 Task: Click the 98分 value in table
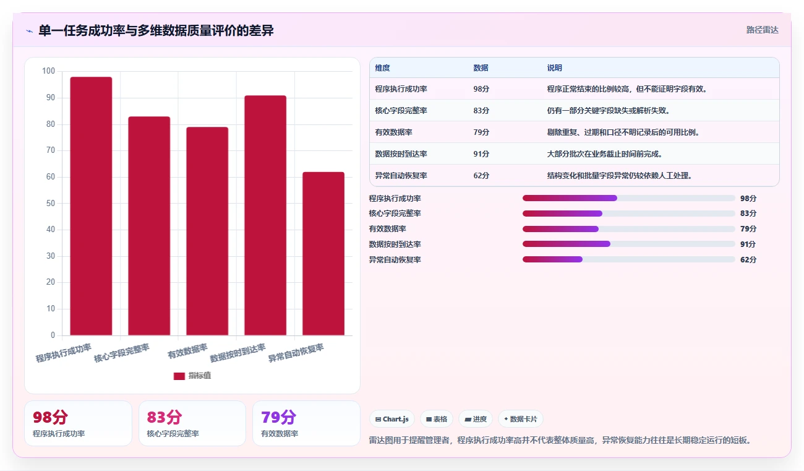[481, 89]
